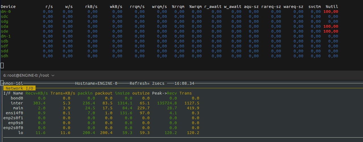Click the 419.9 peak Trans value for main
Image resolution: width=363 pixels, height=142 pixels.
point(193,108)
